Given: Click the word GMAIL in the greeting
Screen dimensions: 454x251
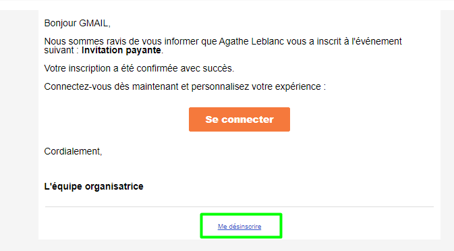Looking at the screenshot, I should tap(94, 23).
